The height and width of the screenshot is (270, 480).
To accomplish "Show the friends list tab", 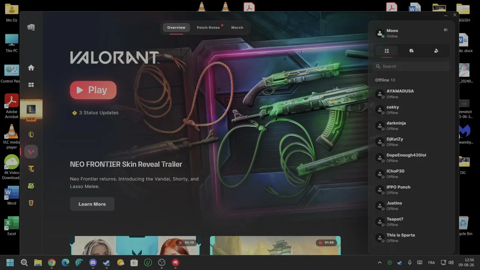I will click(x=387, y=51).
